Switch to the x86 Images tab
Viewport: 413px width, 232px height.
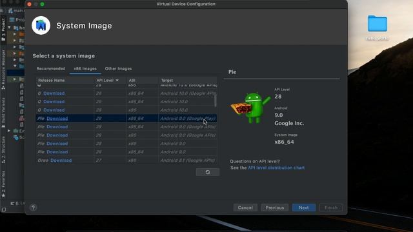coord(85,69)
